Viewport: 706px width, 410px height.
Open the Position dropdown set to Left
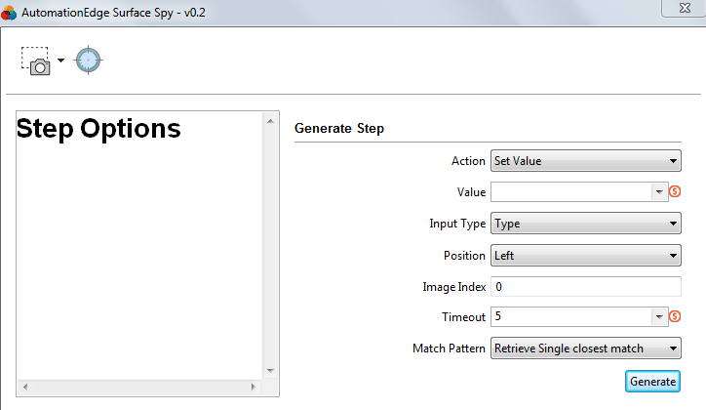click(586, 256)
